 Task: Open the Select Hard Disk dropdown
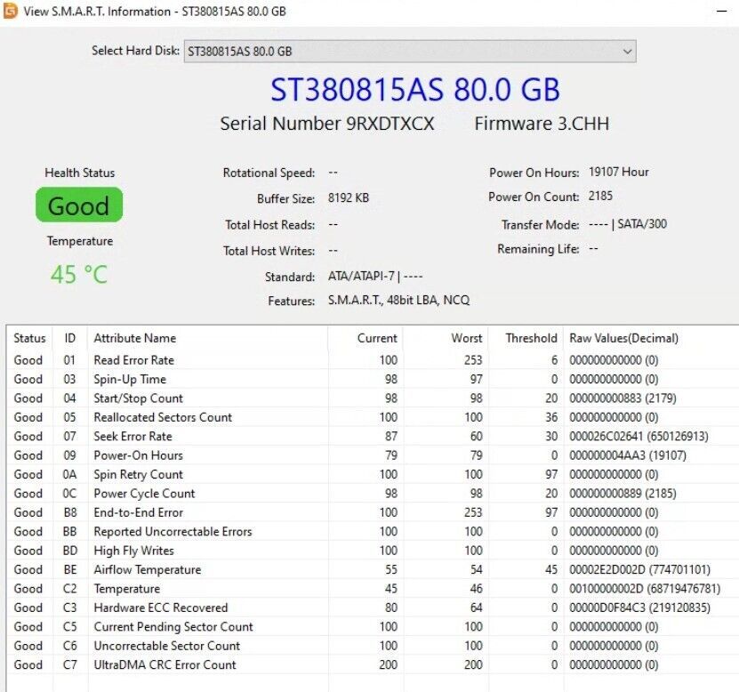(x=410, y=51)
